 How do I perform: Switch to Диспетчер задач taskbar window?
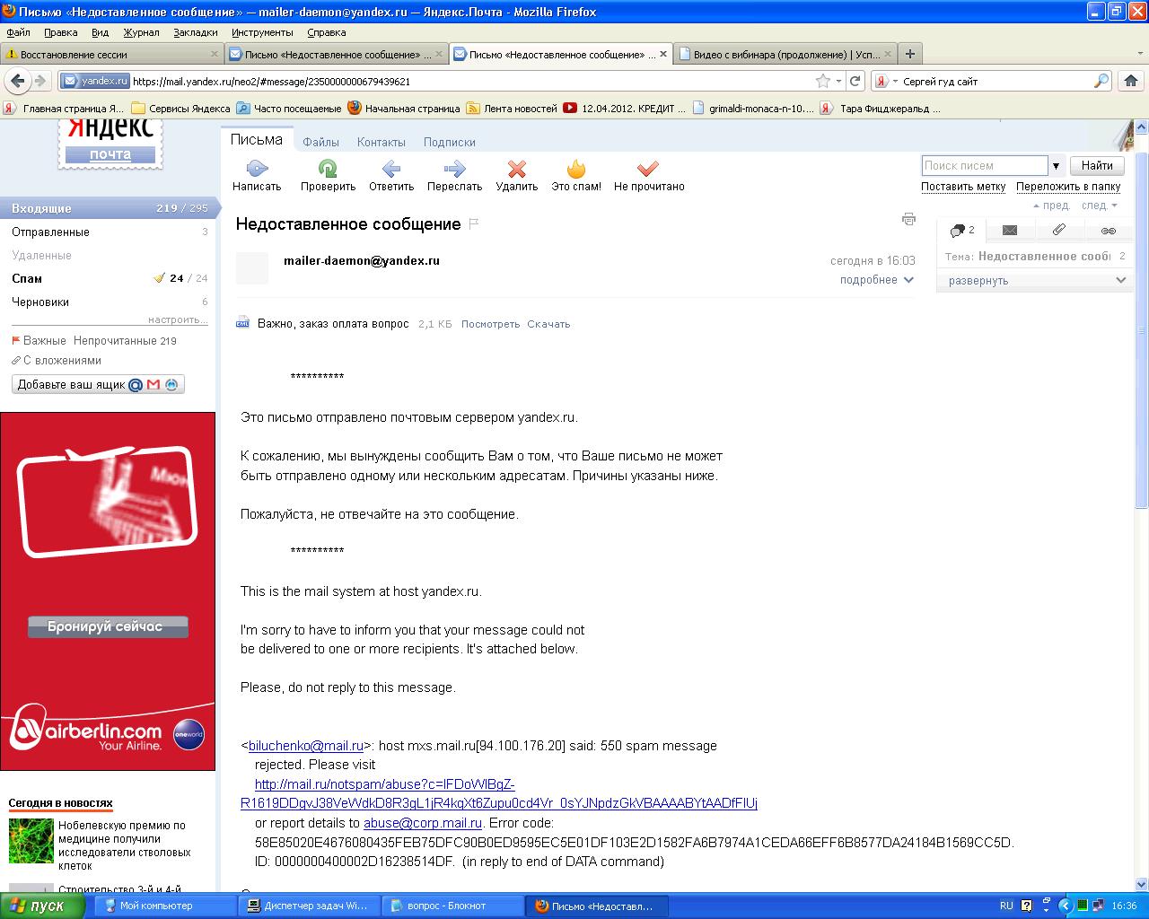point(311,906)
